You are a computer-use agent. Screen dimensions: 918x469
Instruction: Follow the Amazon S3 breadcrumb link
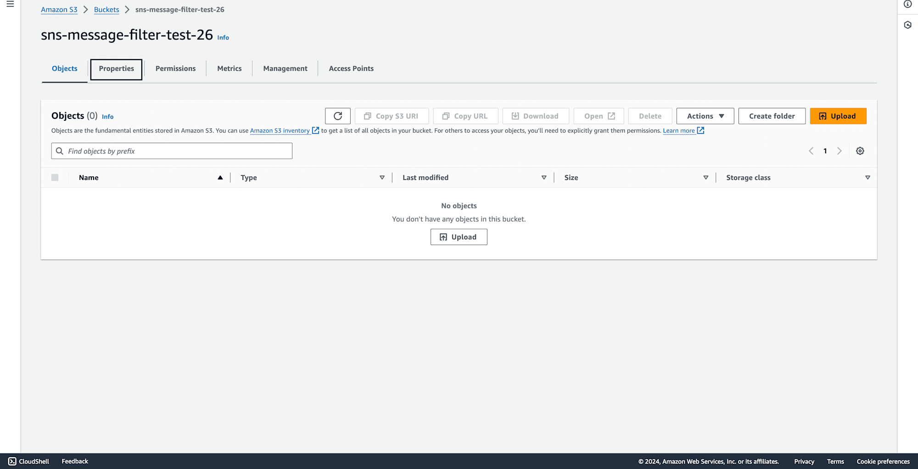pos(59,10)
